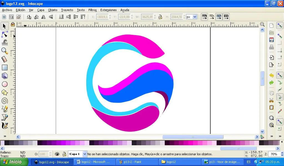Click the Open folder icon
The image size is (284, 166).
(271, 33)
